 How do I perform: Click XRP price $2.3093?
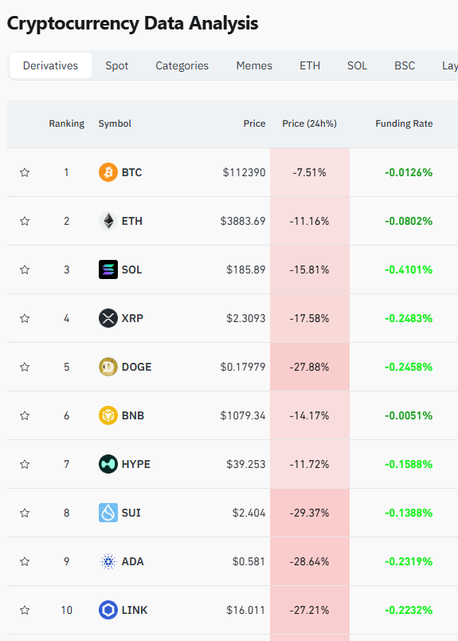[246, 318]
